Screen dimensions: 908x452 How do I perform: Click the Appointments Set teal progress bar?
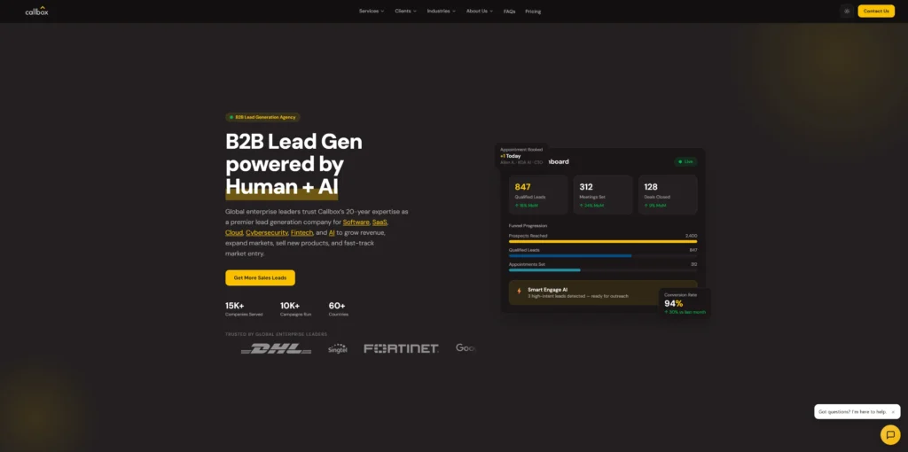(544, 269)
